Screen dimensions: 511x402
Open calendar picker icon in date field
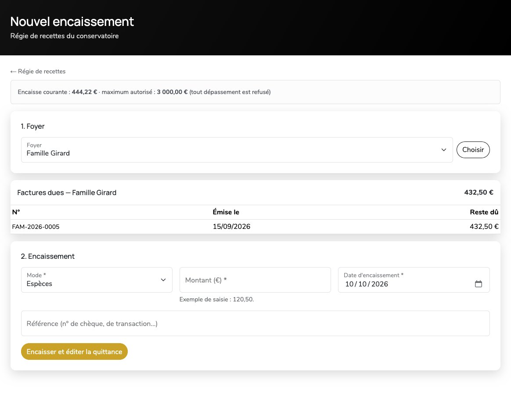point(478,284)
